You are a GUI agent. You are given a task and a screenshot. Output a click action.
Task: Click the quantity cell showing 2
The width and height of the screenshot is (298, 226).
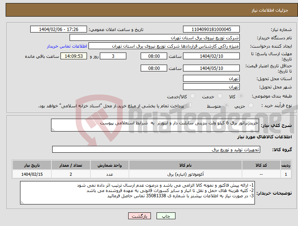tap(71, 174)
